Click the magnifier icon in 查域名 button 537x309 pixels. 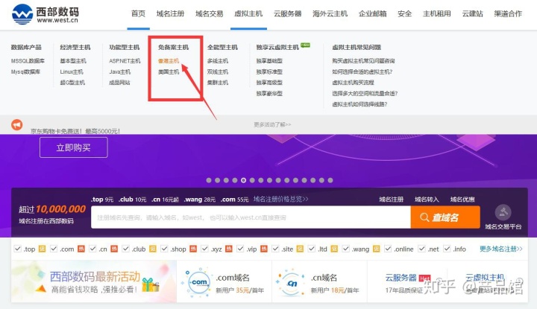424,217
